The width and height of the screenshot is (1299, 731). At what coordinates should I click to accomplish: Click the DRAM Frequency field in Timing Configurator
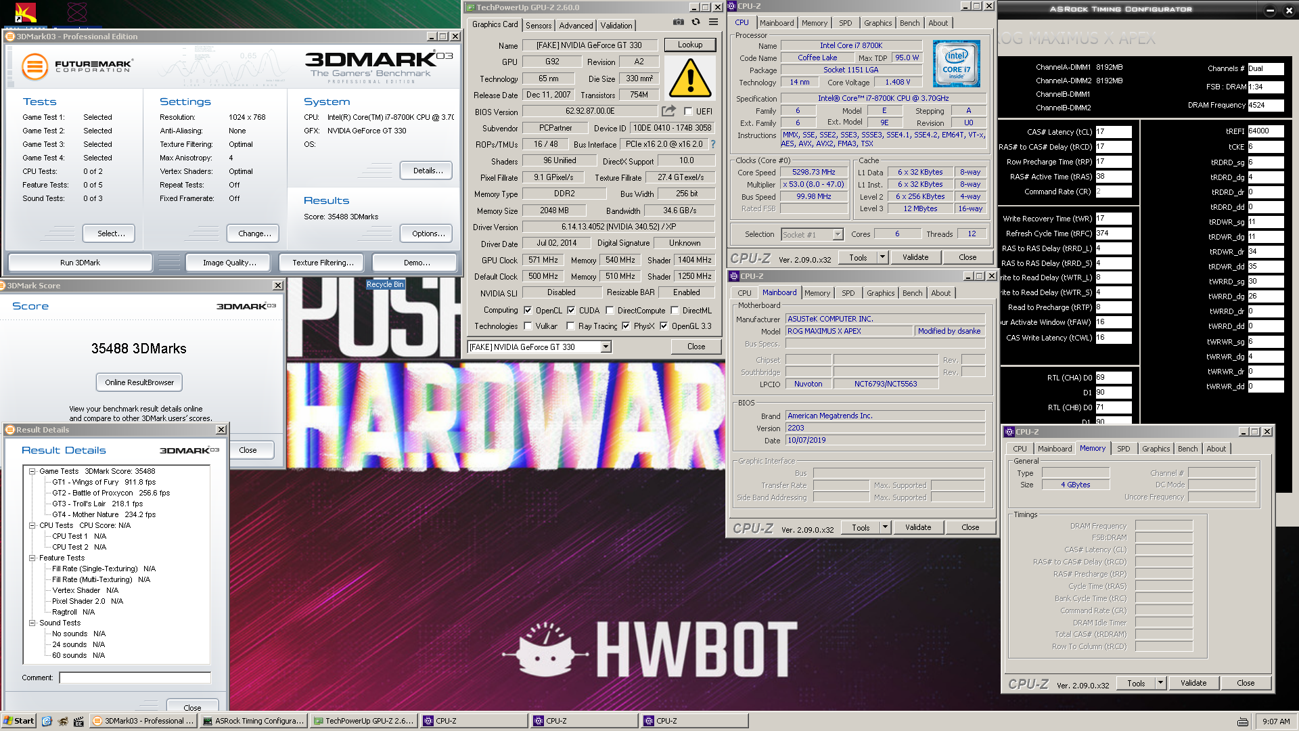(1266, 105)
